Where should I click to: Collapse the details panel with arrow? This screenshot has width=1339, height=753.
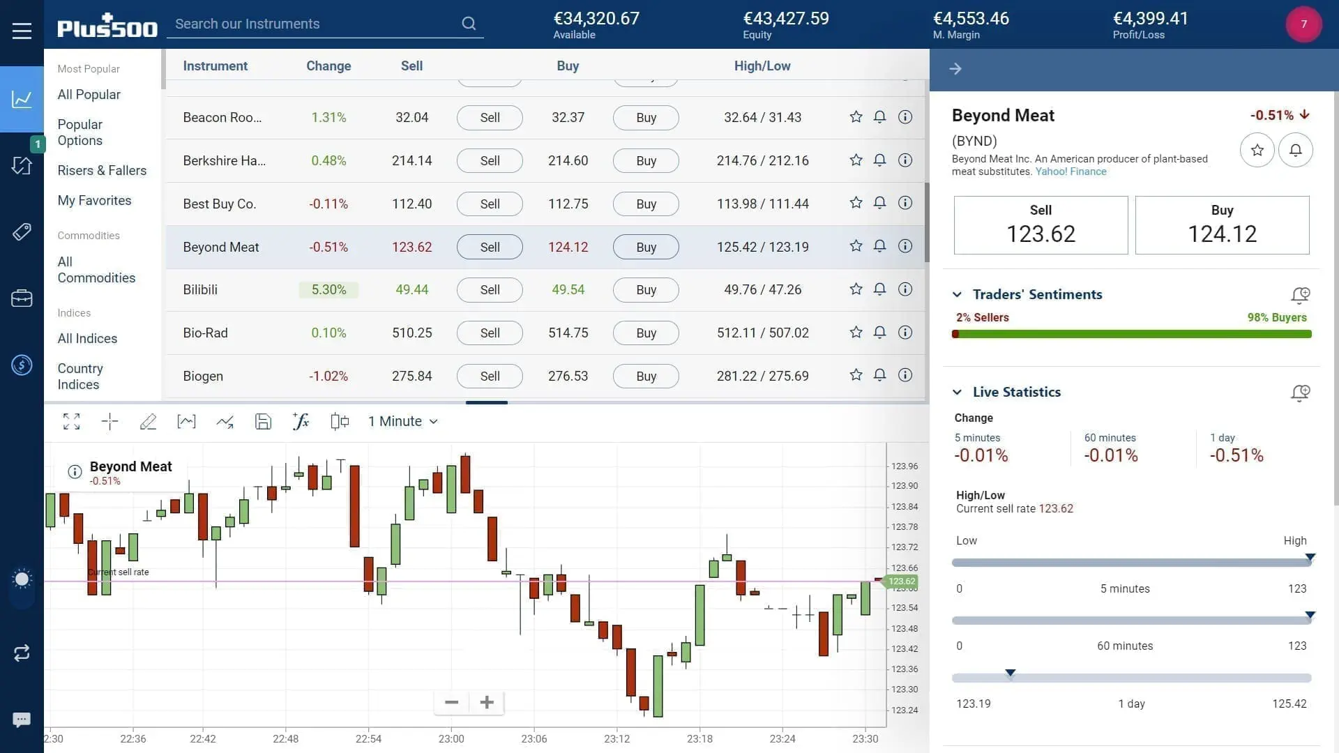(955, 68)
